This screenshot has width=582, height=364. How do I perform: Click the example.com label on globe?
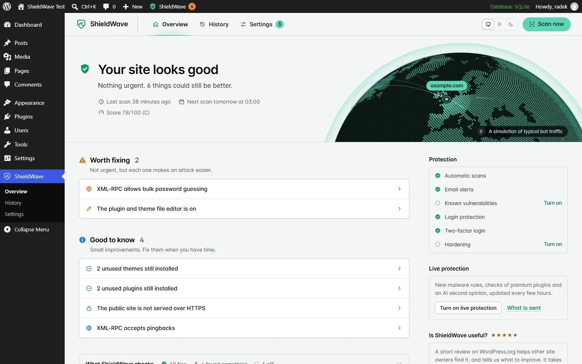click(x=447, y=85)
